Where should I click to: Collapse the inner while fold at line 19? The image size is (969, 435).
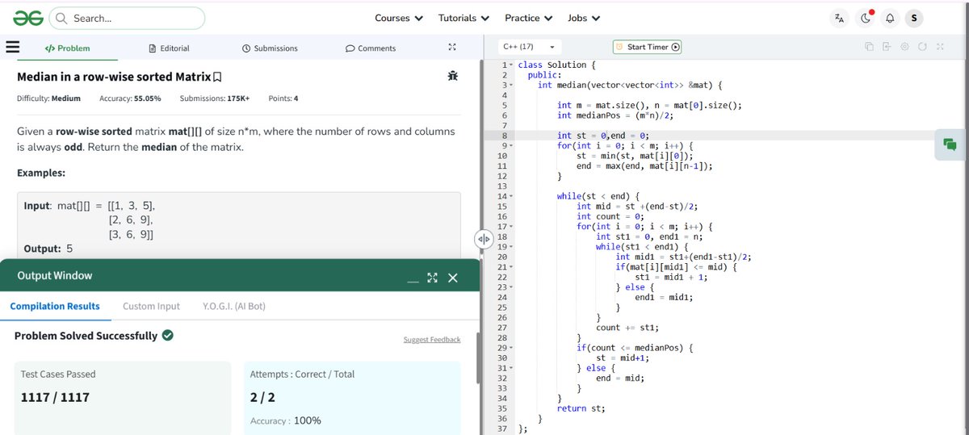(x=511, y=246)
